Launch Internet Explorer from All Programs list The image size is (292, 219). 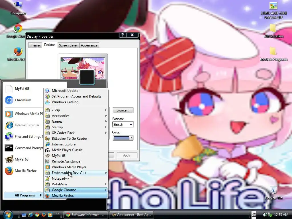pos(76,144)
